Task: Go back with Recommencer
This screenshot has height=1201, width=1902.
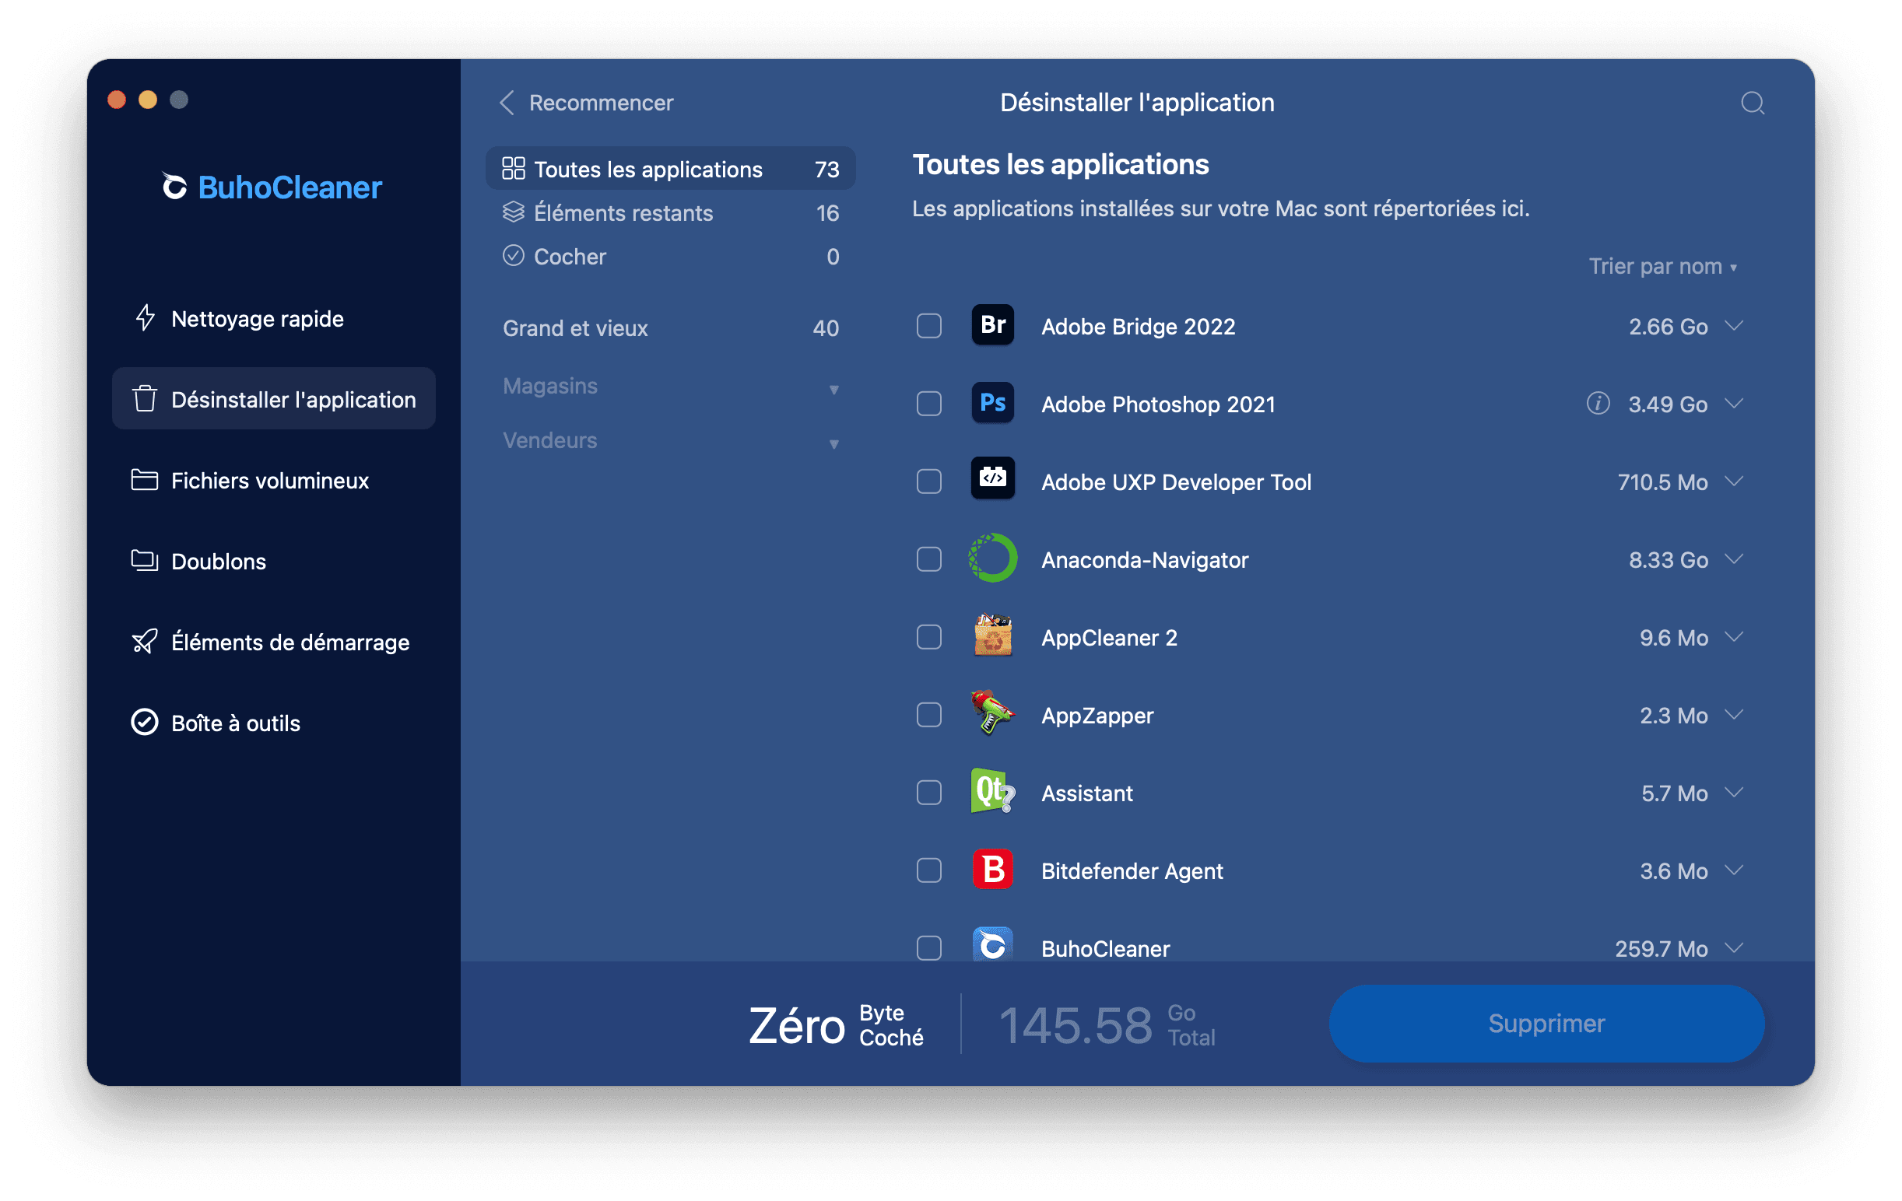Action: [x=587, y=103]
